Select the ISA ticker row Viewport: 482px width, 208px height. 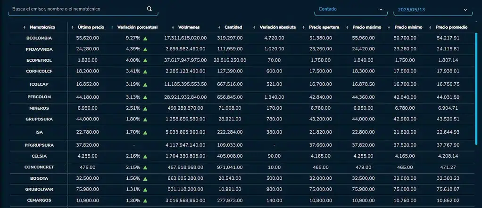point(242,133)
